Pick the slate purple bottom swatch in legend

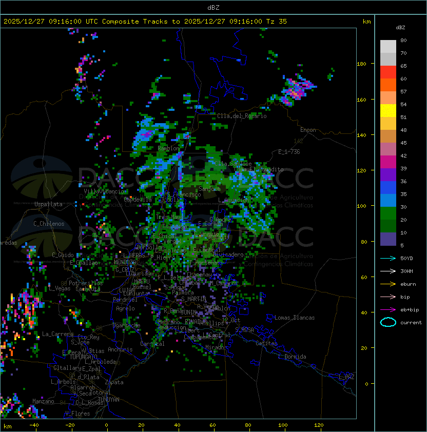pyautogui.click(x=388, y=239)
